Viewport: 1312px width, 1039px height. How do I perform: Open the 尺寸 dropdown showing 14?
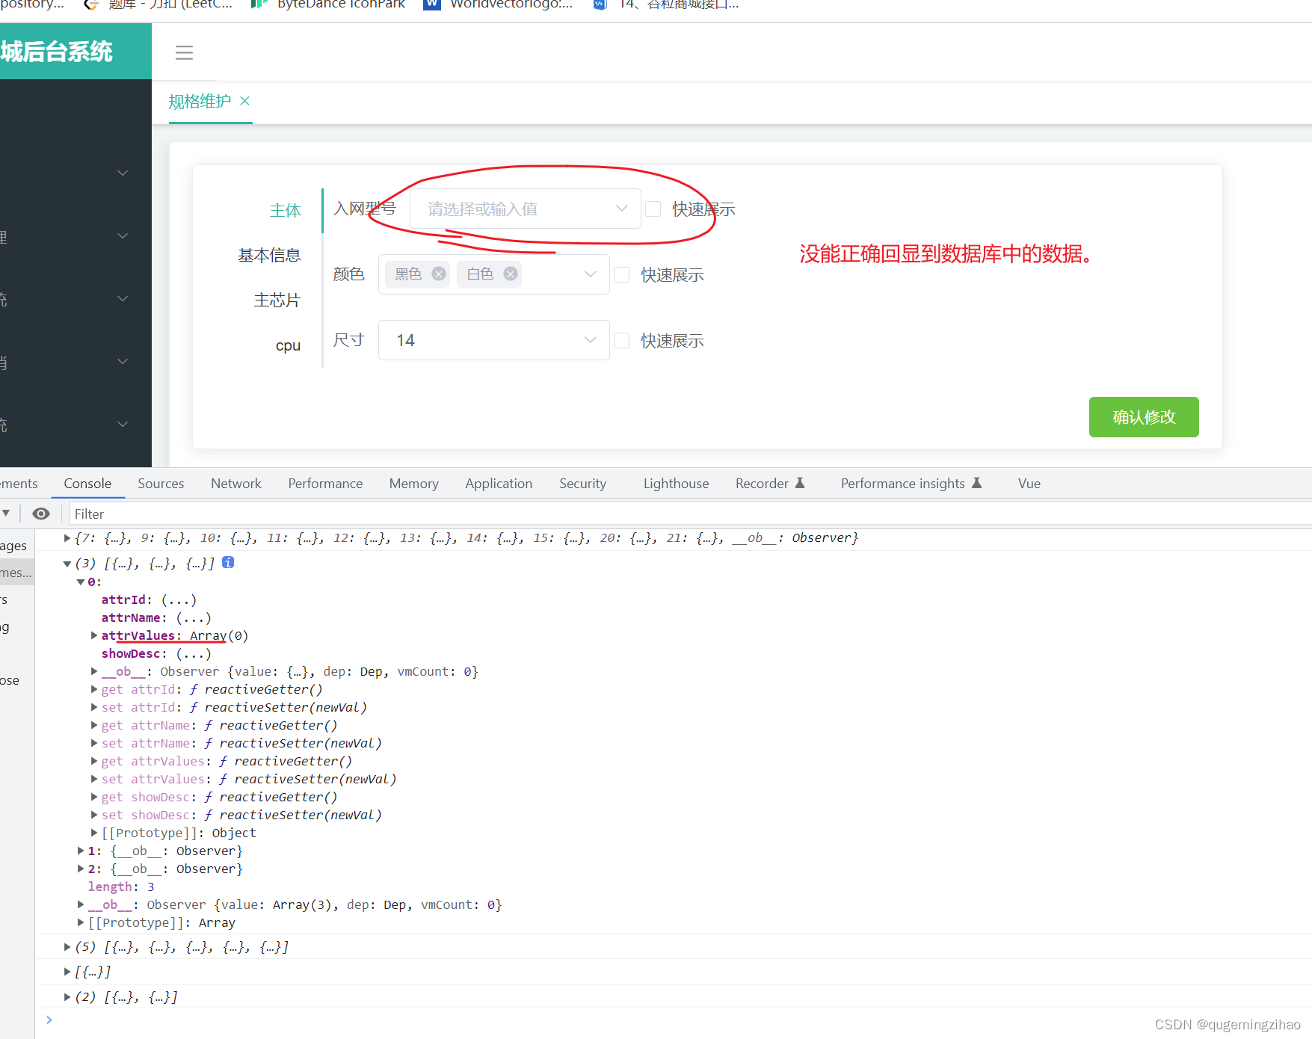click(493, 340)
